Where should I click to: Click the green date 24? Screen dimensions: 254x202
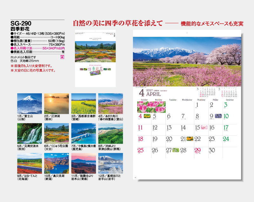226,139
